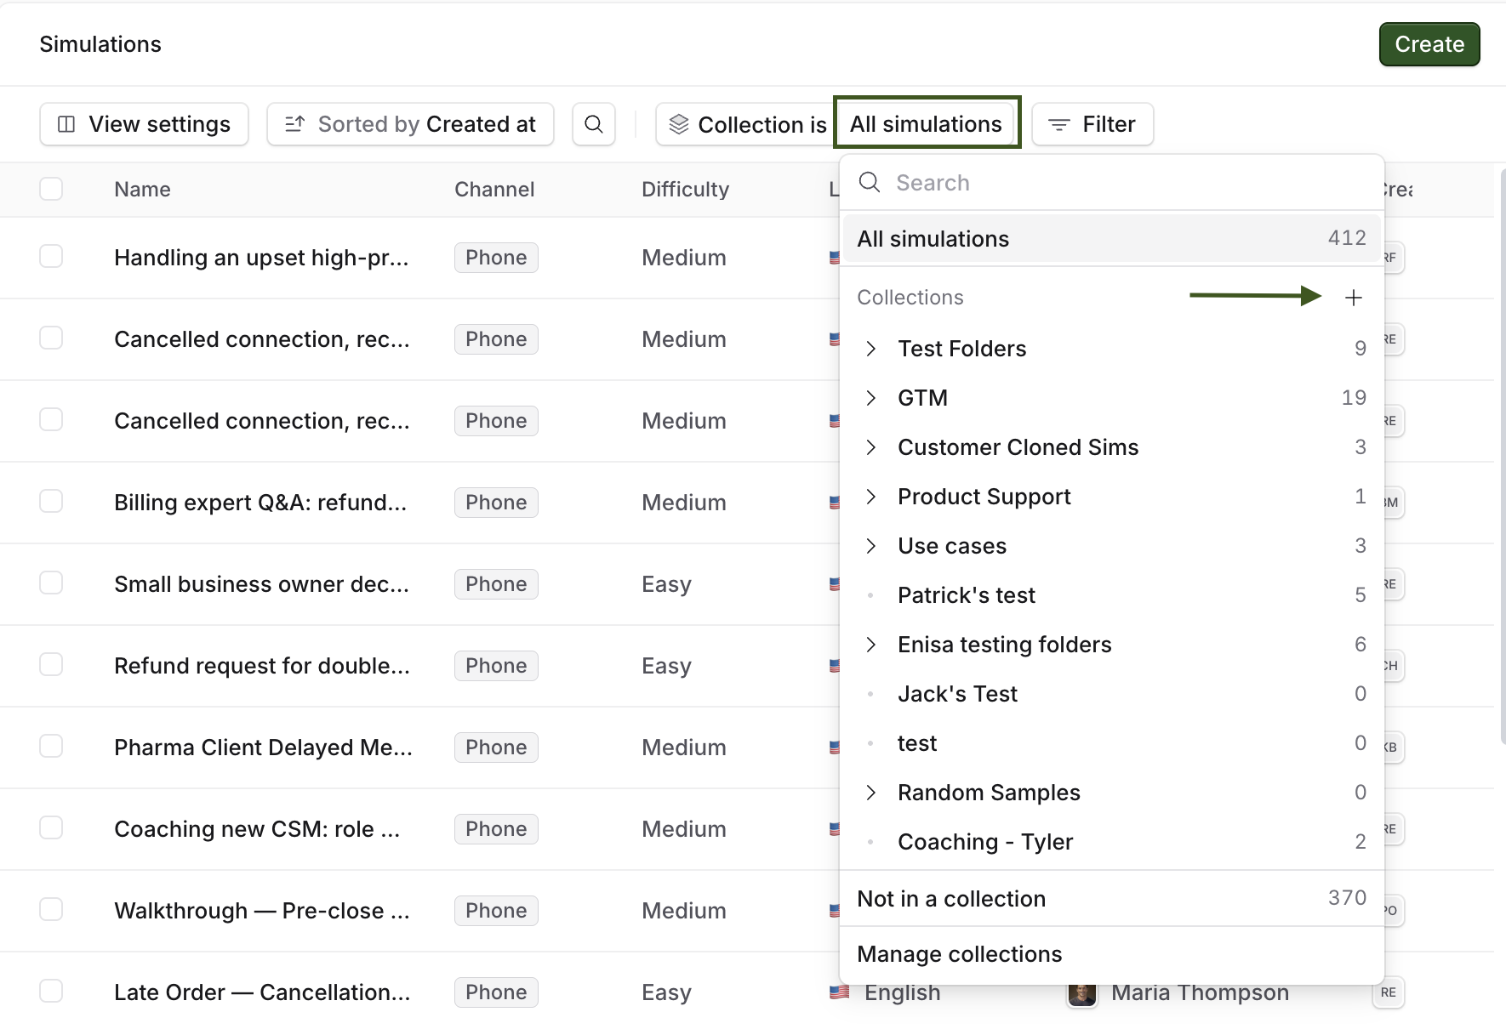Click the plus icon to add collection
This screenshot has height=1029, width=1506.
(x=1353, y=298)
